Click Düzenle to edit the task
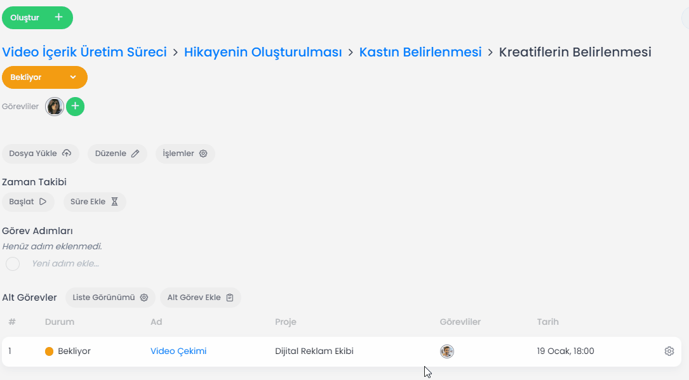Screen dimensions: 689x380 click(117, 154)
